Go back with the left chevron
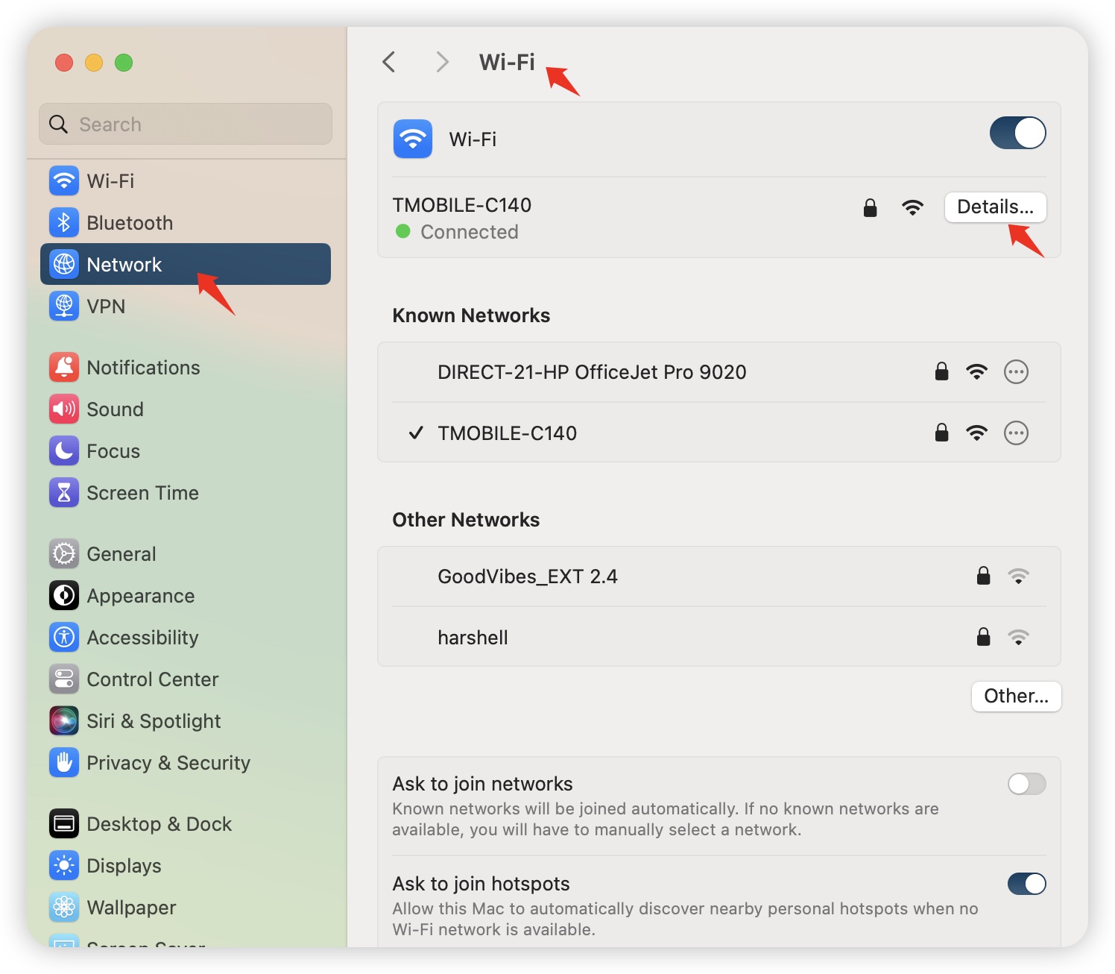The image size is (1115, 974). [x=388, y=61]
